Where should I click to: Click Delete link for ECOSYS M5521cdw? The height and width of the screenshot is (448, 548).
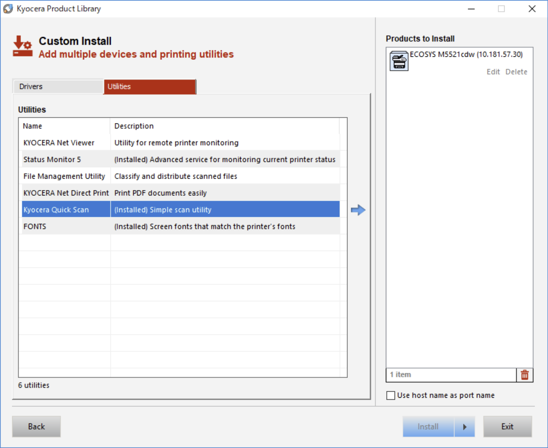point(516,72)
